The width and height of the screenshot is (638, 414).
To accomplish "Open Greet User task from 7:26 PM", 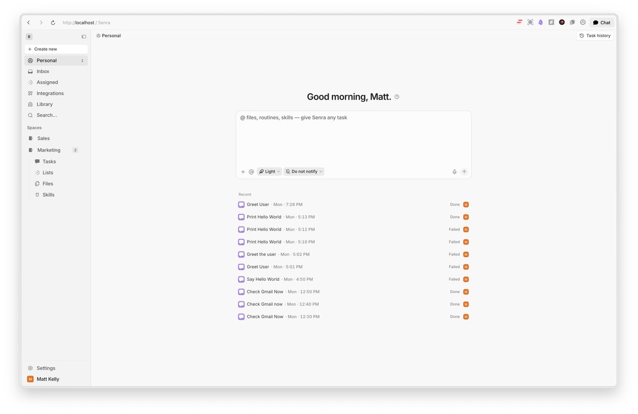I will point(354,204).
